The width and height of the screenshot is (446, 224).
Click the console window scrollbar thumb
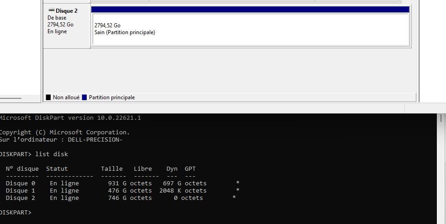pyautogui.click(x=441, y=118)
